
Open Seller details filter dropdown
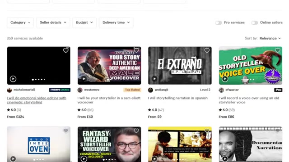pyautogui.click(x=53, y=22)
